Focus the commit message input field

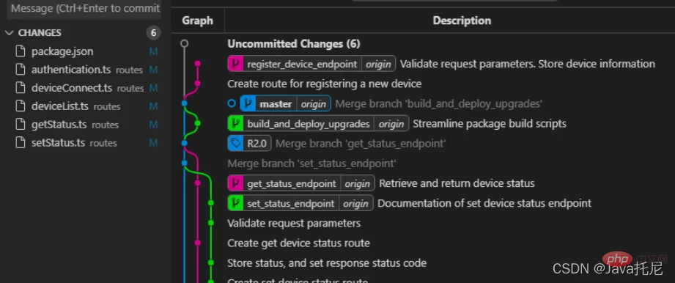[x=86, y=9]
